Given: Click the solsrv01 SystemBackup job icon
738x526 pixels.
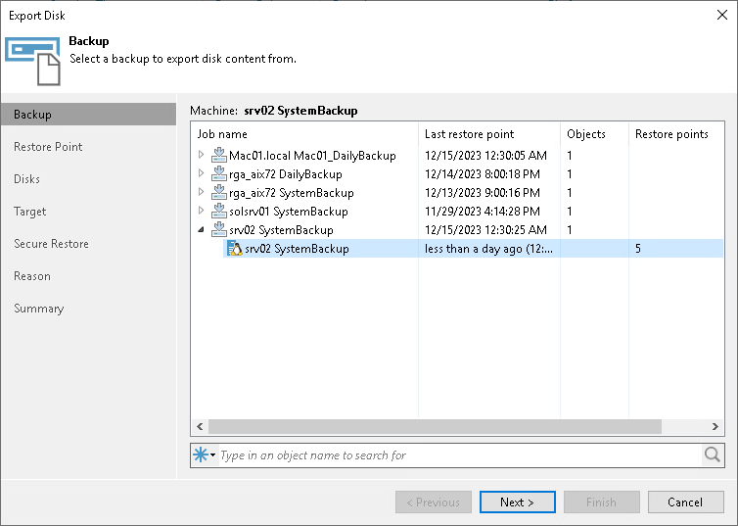Looking at the screenshot, I should tap(219, 211).
